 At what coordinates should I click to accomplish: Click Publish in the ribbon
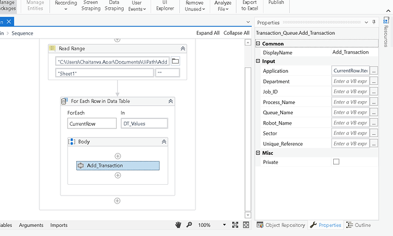tap(276, 2)
